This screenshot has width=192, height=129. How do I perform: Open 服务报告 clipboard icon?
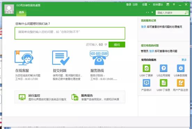75,97
